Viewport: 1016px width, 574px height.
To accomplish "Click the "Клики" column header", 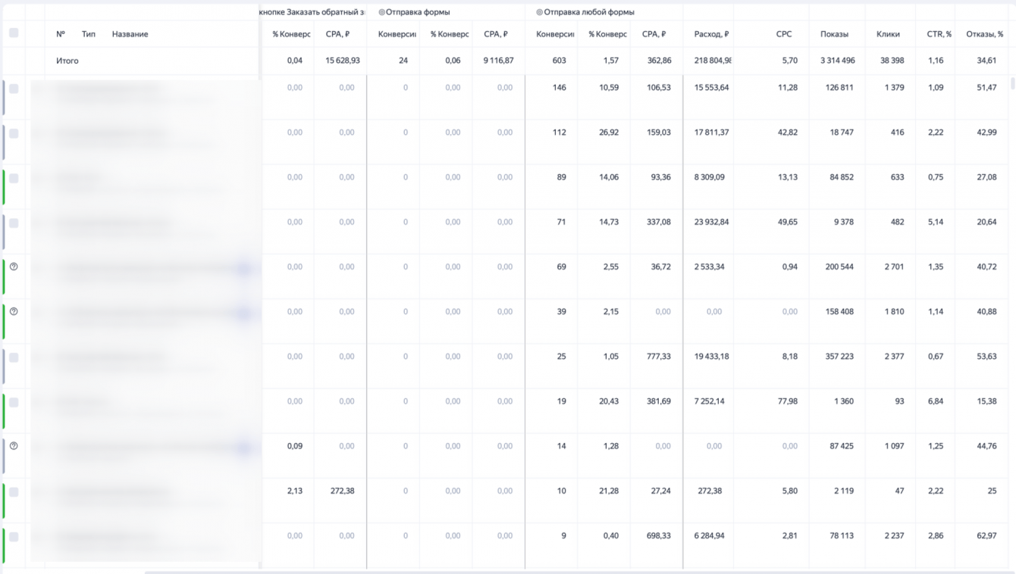I will (x=888, y=34).
